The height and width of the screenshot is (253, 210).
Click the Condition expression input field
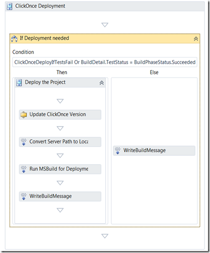105,62
